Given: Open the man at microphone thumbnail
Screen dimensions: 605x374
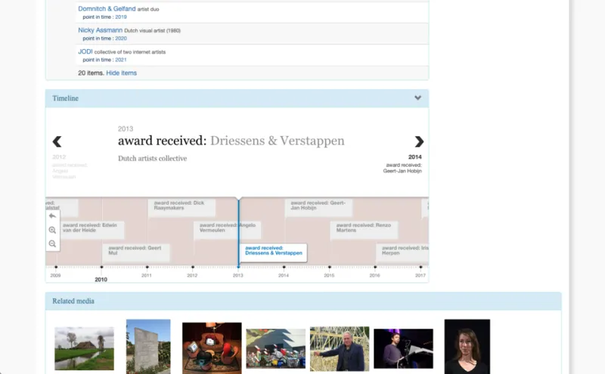Looking at the screenshot, I should [x=403, y=348].
